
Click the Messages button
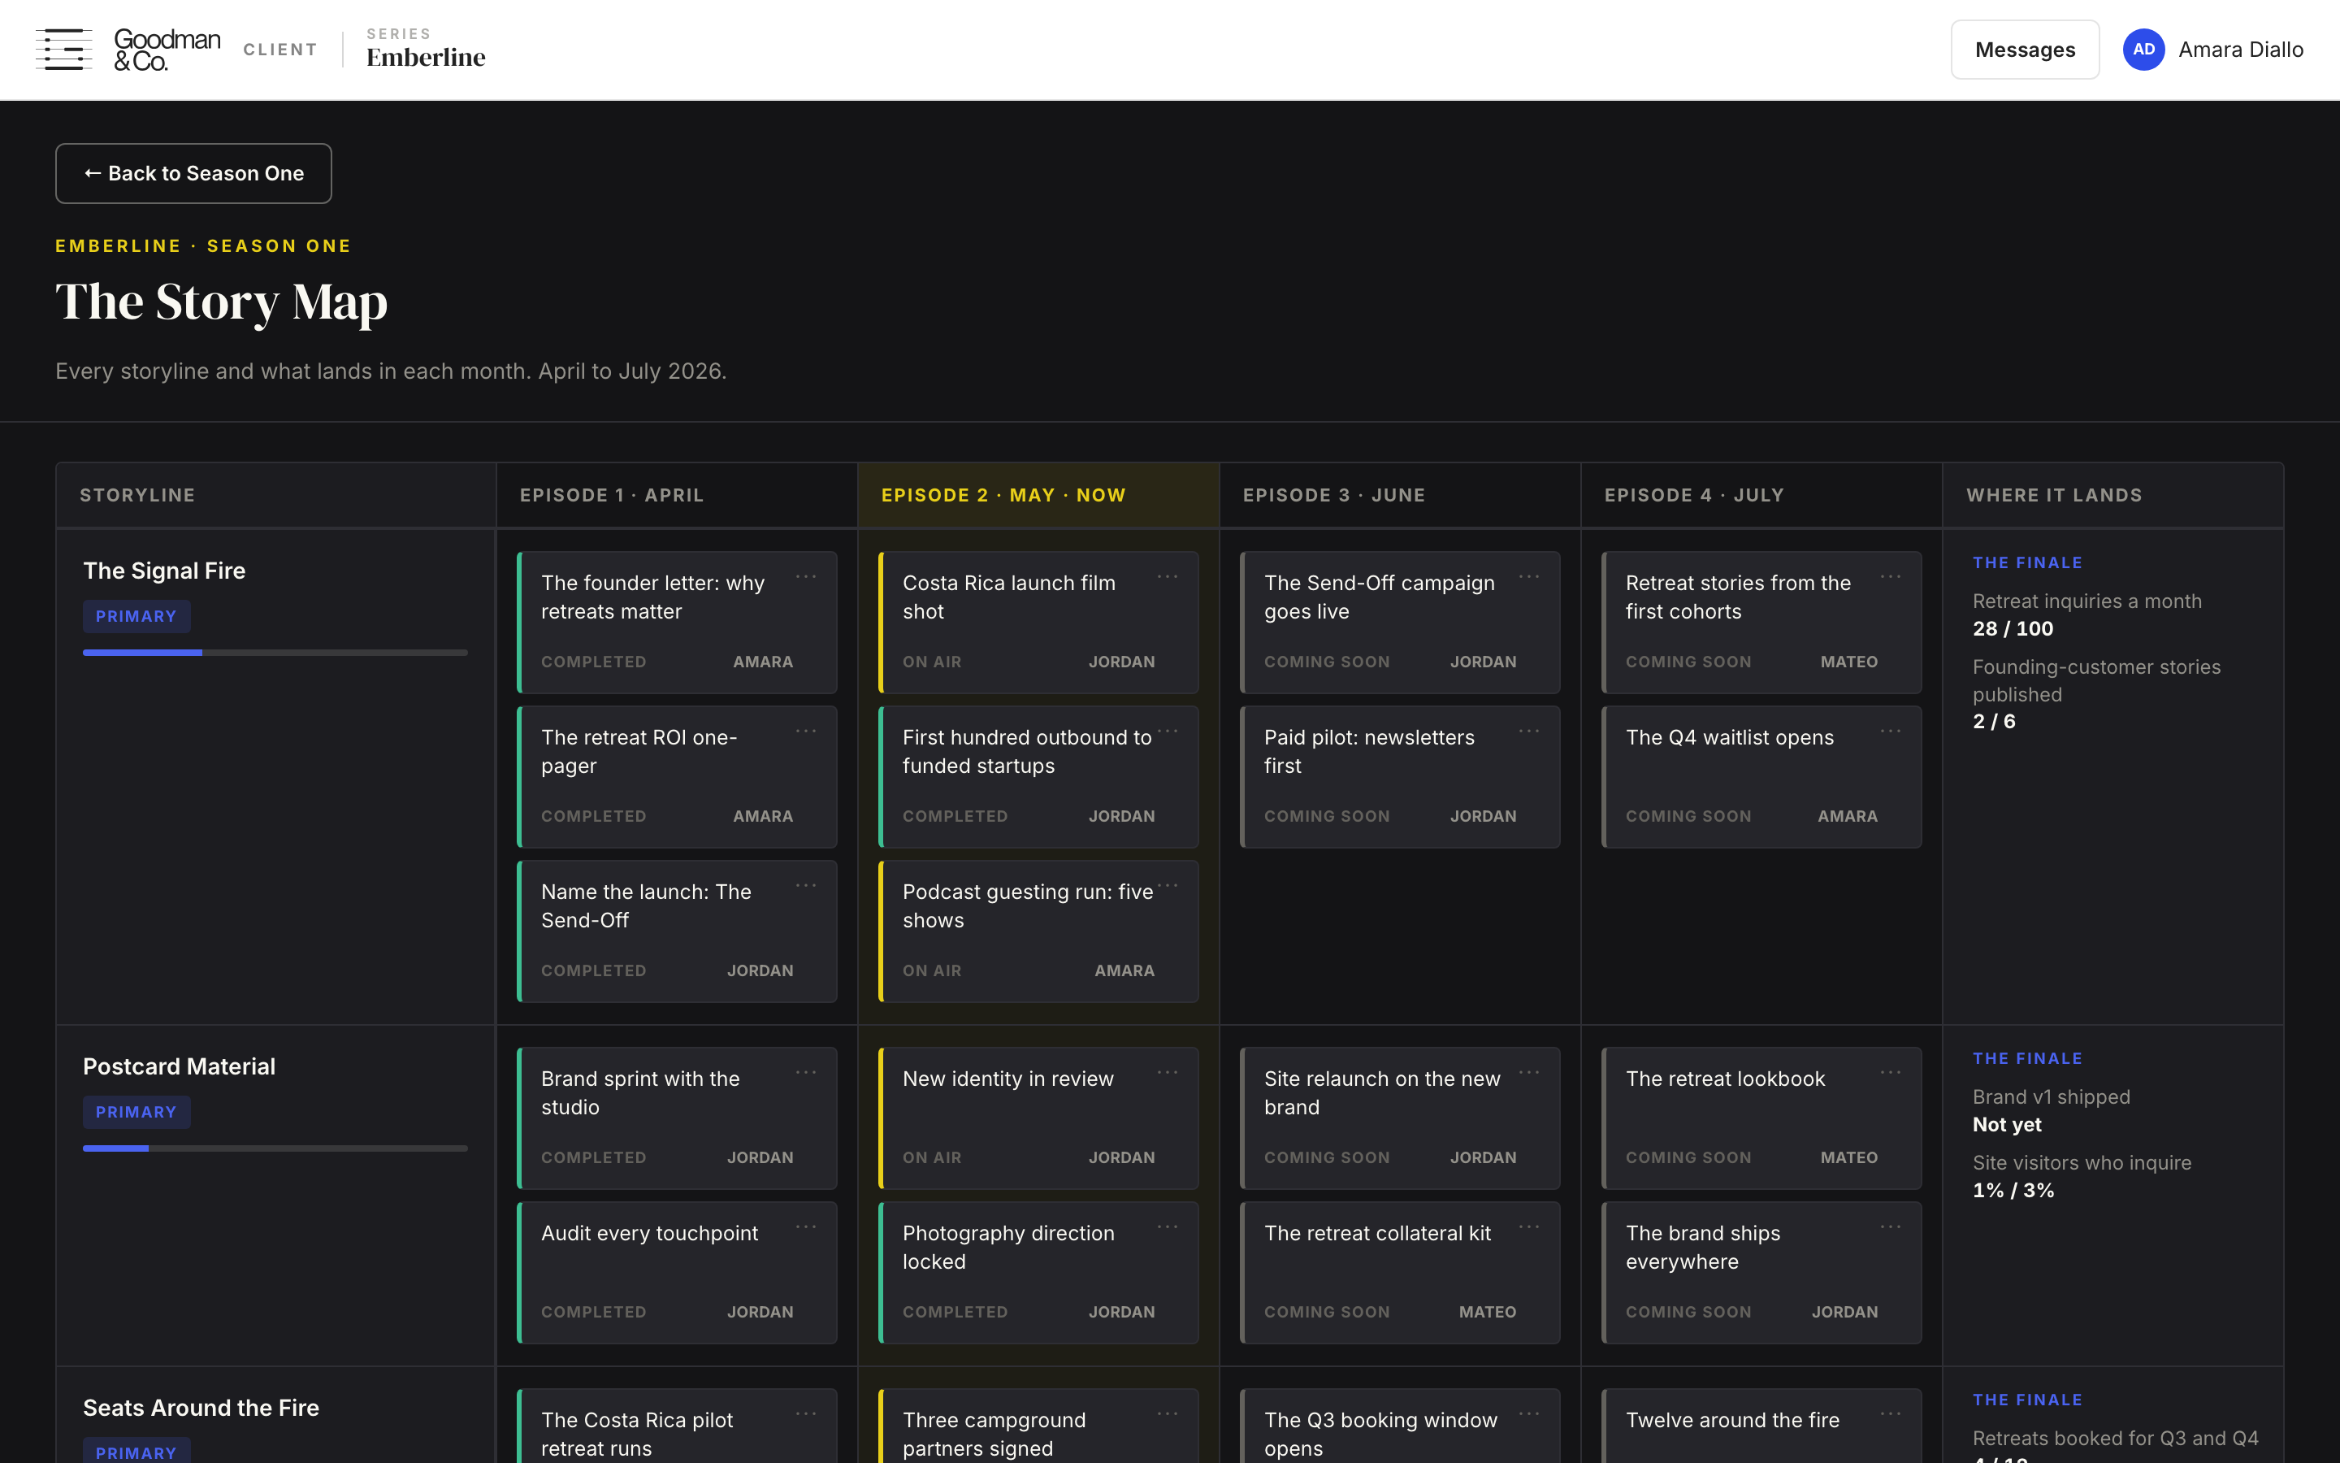[x=2025, y=50]
